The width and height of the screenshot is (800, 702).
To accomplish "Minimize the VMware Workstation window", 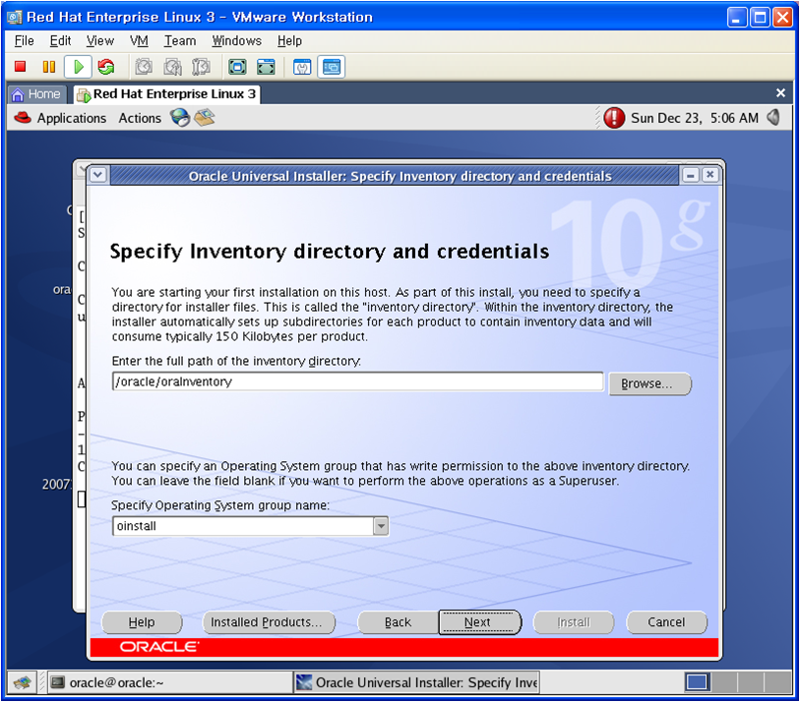I will point(737,18).
